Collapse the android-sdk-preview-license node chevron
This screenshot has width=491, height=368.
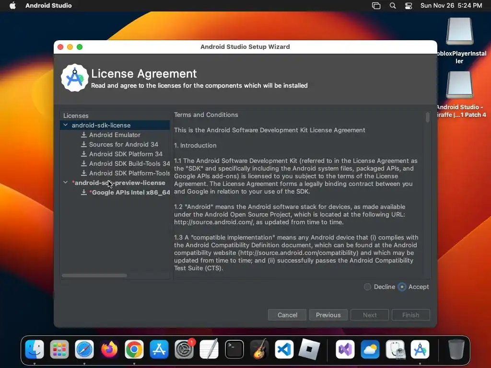pyautogui.click(x=65, y=183)
